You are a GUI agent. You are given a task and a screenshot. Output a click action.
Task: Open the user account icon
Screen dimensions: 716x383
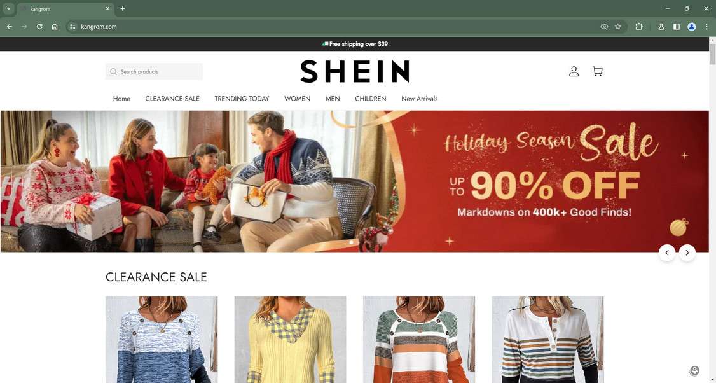point(574,71)
